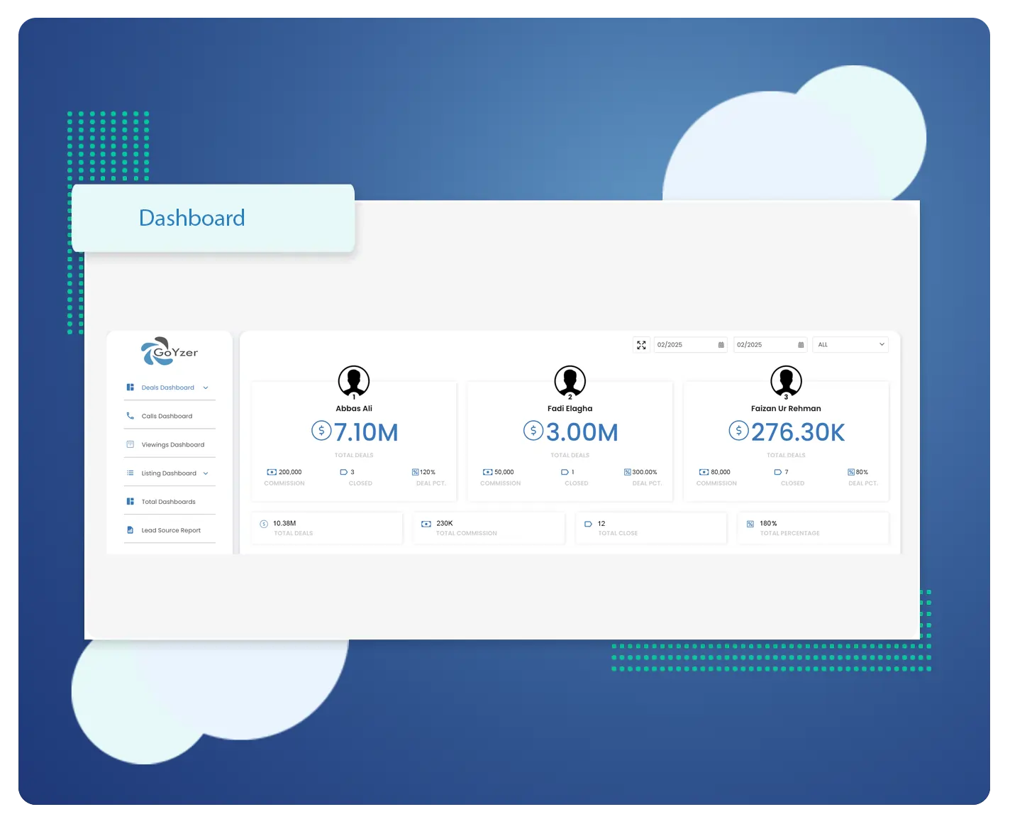Click the Viewings Dashboard sidebar icon
The width and height of the screenshot is (1010, 829).
pyautogui.click(x=130, y=444)
